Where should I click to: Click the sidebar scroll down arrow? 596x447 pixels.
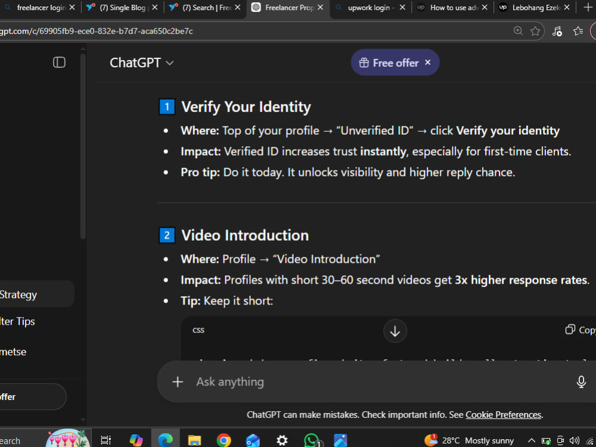coord(83,420)
